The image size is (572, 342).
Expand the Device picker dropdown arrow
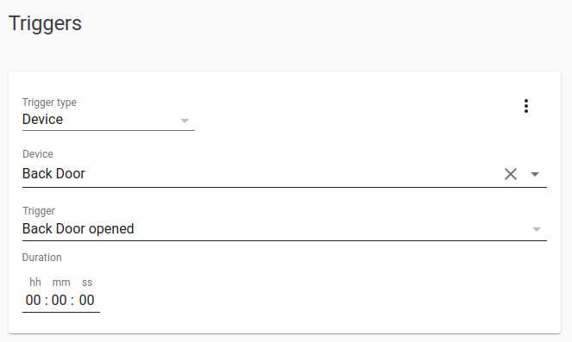pos(535,175)
